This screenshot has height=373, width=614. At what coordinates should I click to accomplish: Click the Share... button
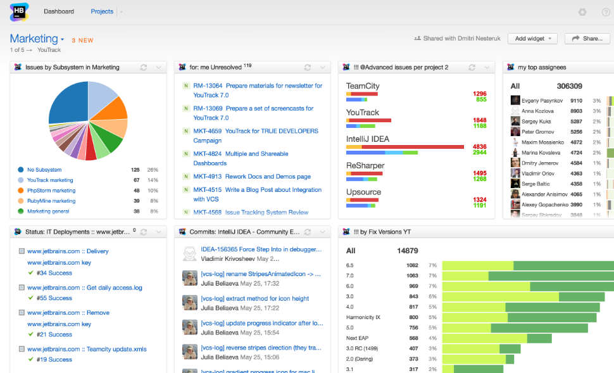coord(587,39)
